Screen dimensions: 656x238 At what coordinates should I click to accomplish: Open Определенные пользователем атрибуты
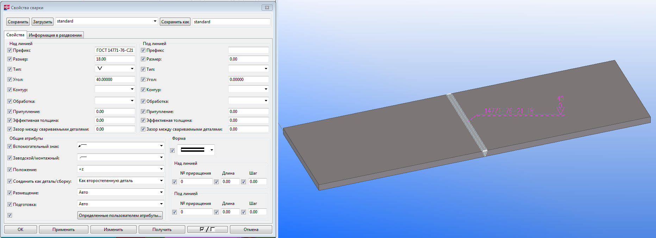[120, 215]
